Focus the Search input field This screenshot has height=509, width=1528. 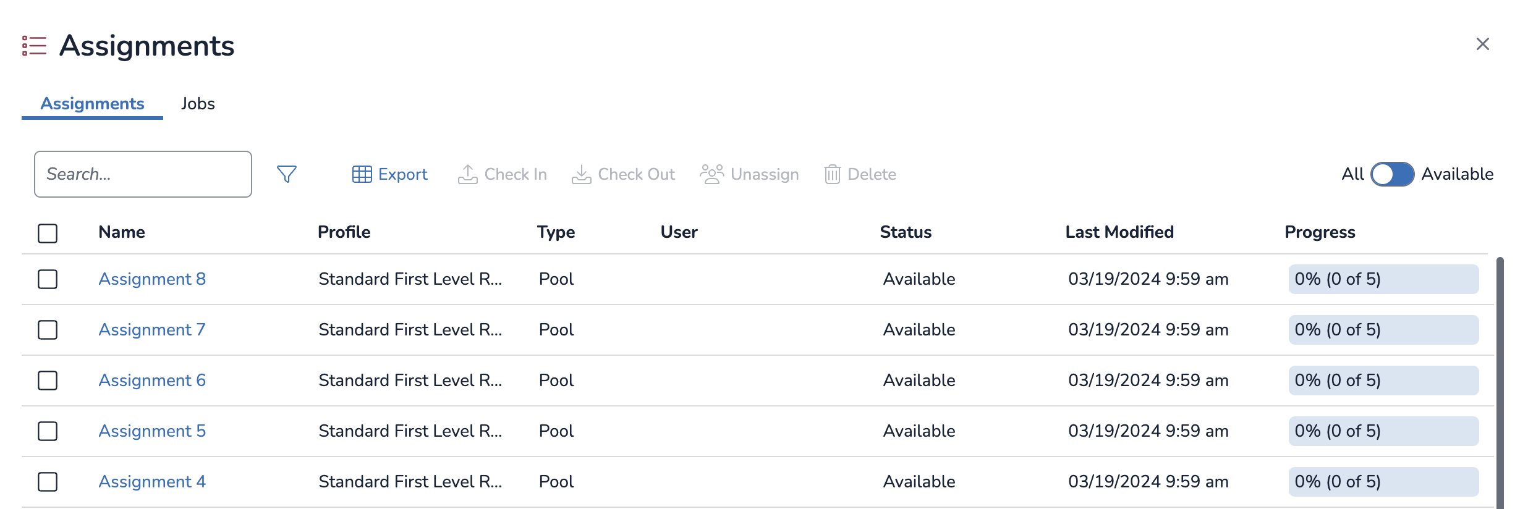tap(143, 174)
